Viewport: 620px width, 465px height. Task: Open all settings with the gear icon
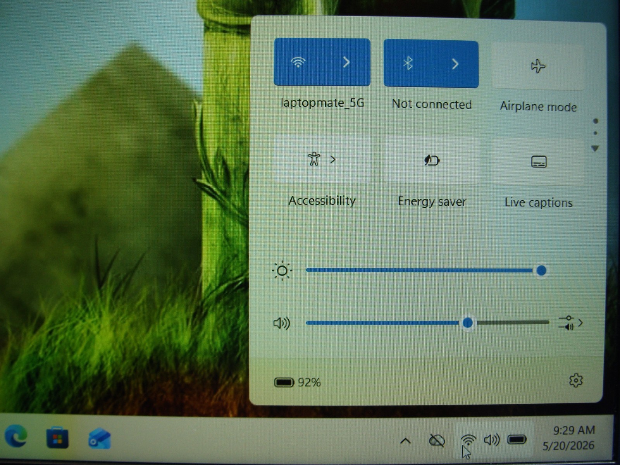[576, 381]
